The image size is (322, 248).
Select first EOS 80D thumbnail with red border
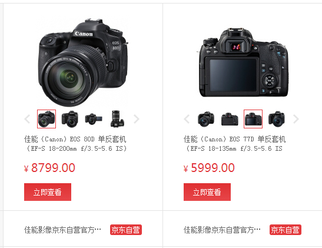click(47, 119)
